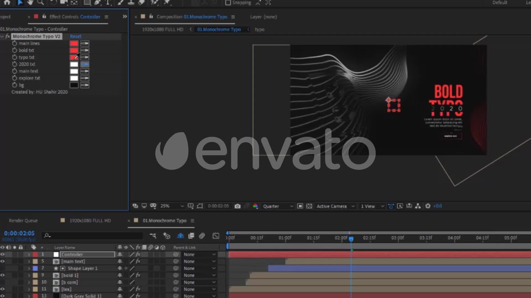Toggle Region of Interest icon
The image size is (531, 298).
pyautogui.click(x=300, y=206)
